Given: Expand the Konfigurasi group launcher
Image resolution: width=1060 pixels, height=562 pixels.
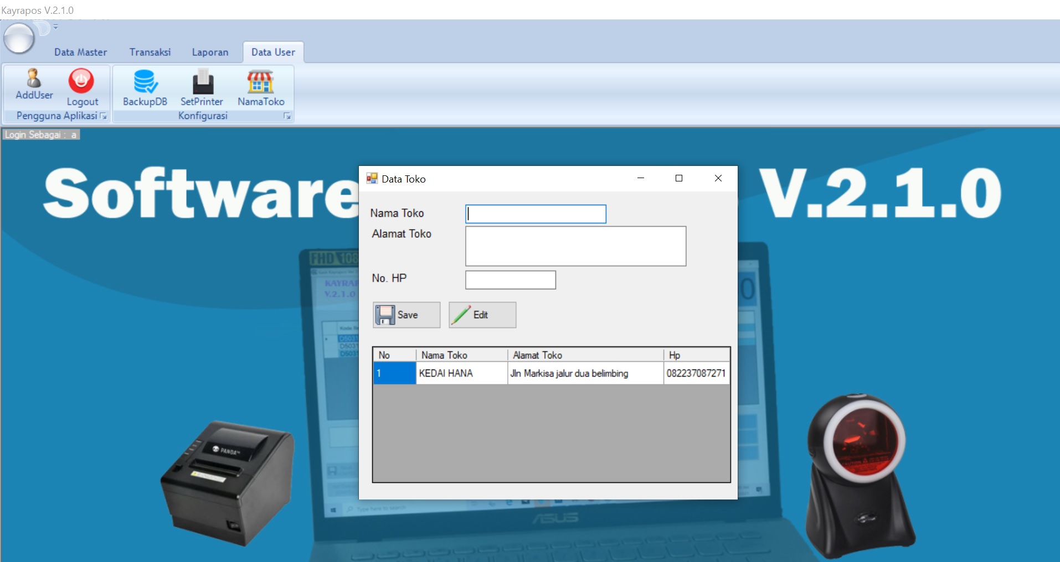Looking at the screenshot, I should 287,116.
